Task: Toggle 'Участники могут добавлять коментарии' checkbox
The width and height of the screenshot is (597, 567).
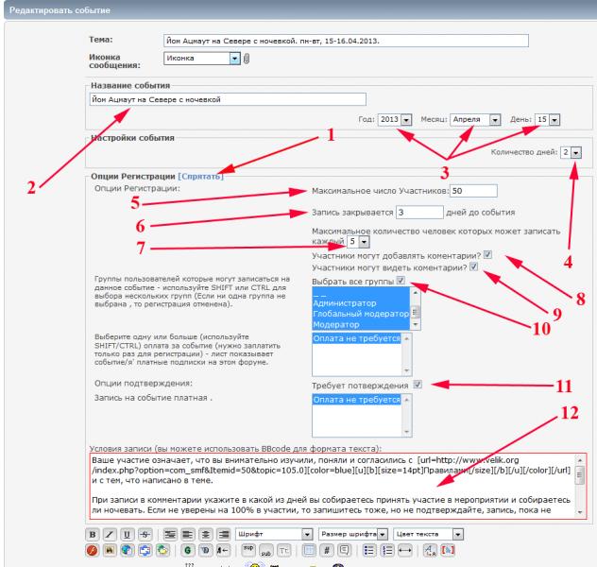Action: [x=486, y=254]
